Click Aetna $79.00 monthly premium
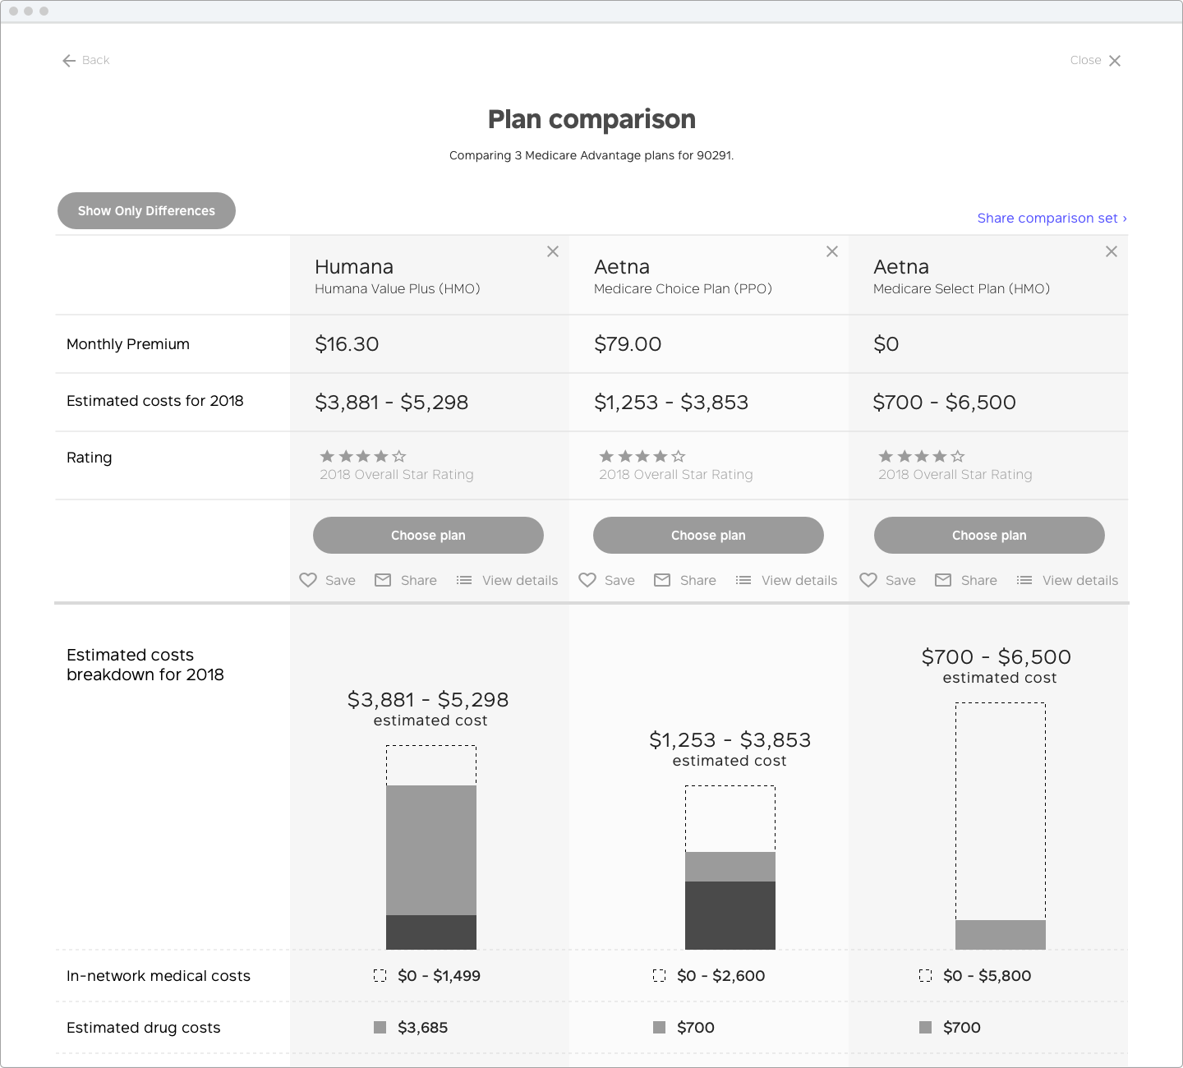The width and height of the screenshot is (1183, 1068). point(628,344)
